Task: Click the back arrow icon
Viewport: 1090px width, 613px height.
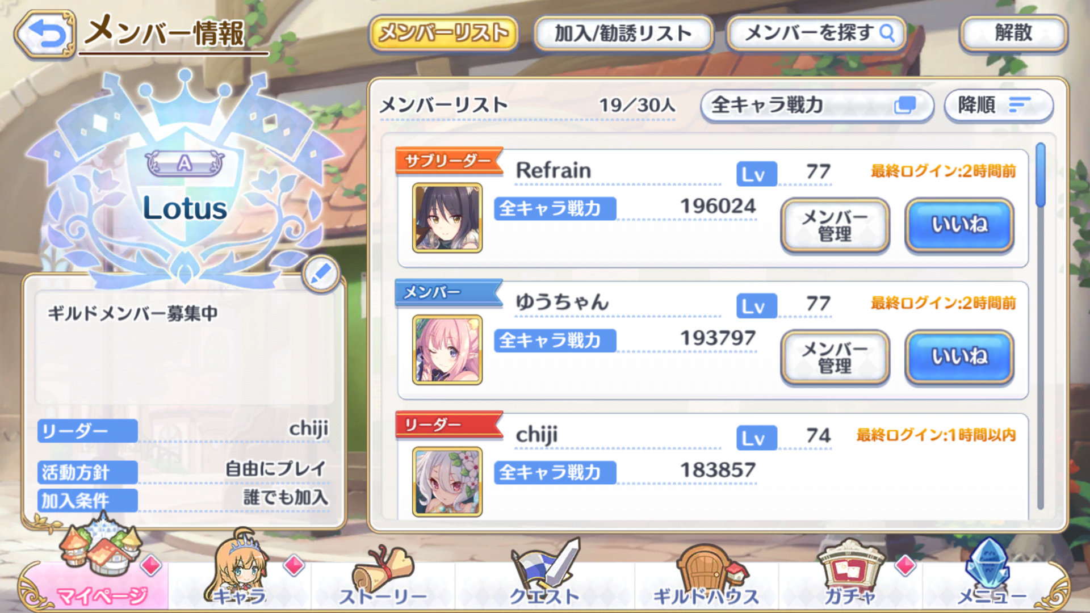Action: (x=45, y=34)
